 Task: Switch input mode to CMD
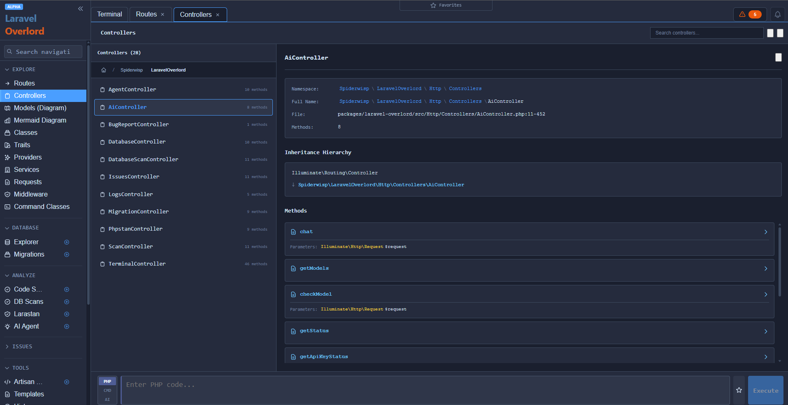click(107, 391)
